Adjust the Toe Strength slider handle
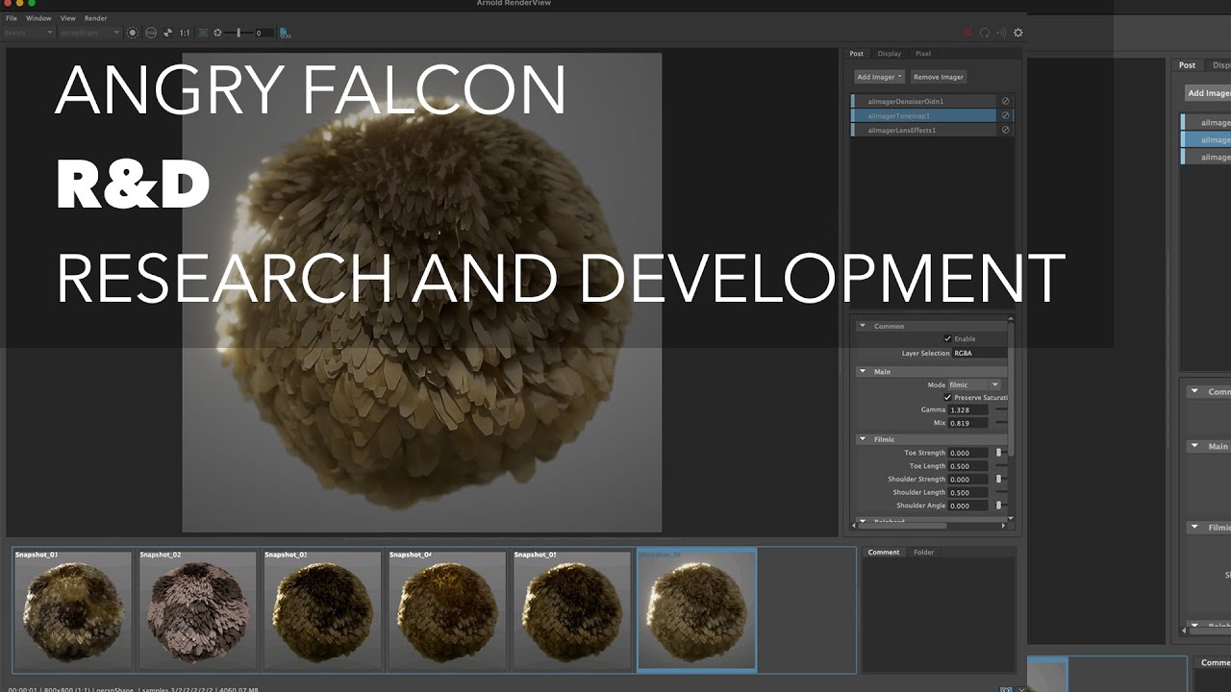 (x=998, y=453)
